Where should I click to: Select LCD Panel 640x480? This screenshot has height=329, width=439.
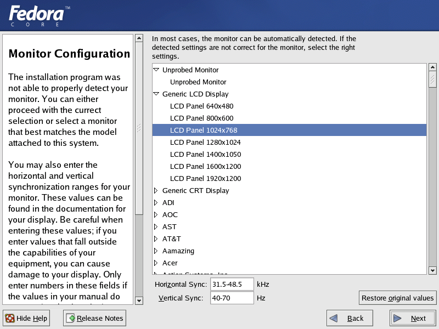[x=290, y=106]
